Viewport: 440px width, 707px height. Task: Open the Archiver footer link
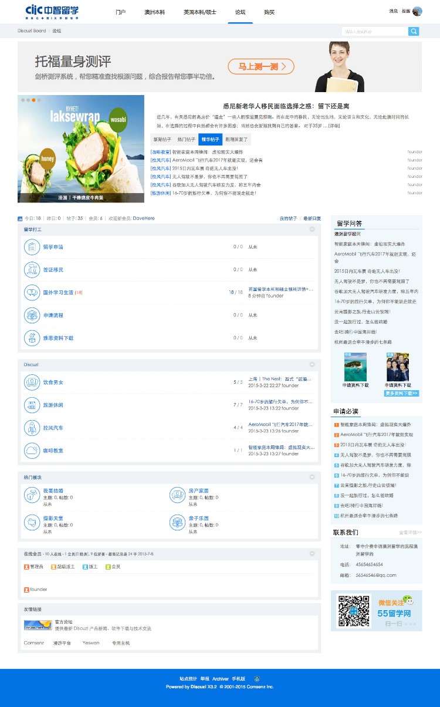(221, 678)
